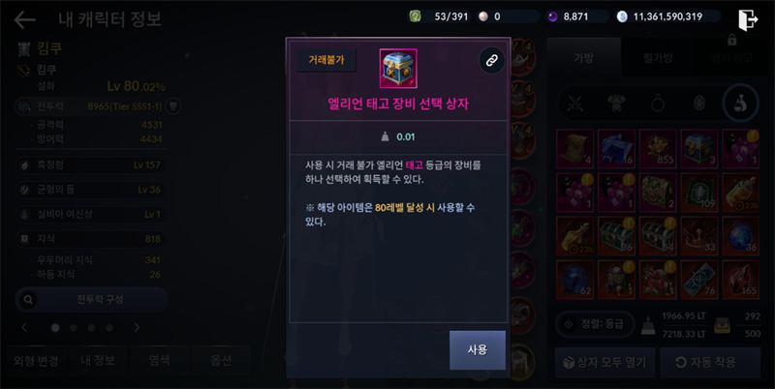
Task: Click the 상자 모두 열기 button
Action: 604,362
